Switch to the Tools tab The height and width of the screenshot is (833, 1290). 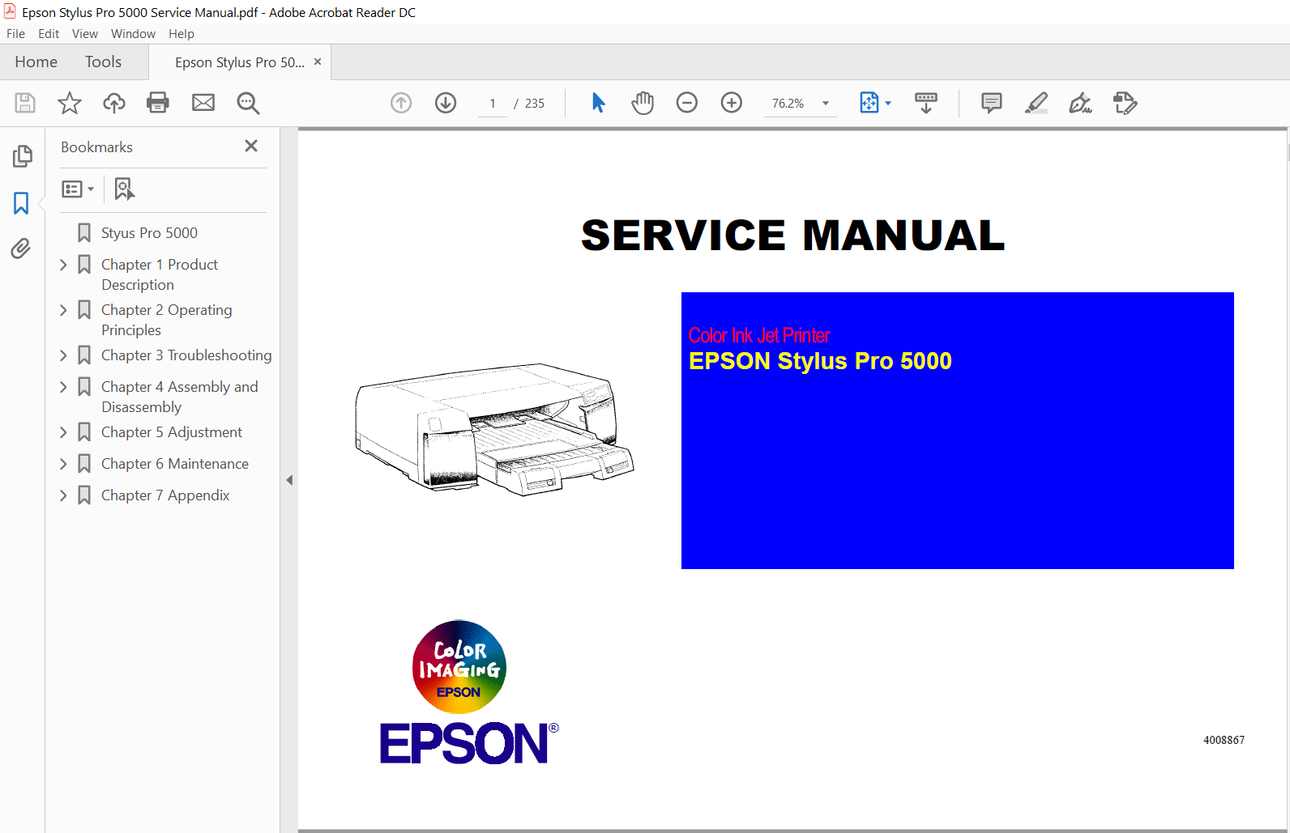pyautogui.click(x=103, y=62)
